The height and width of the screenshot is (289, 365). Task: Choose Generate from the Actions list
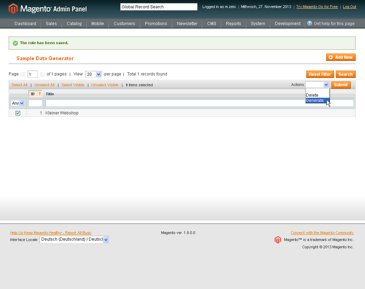(315, 101)
